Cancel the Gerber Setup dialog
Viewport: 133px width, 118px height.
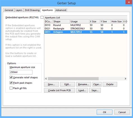(122, 112)
